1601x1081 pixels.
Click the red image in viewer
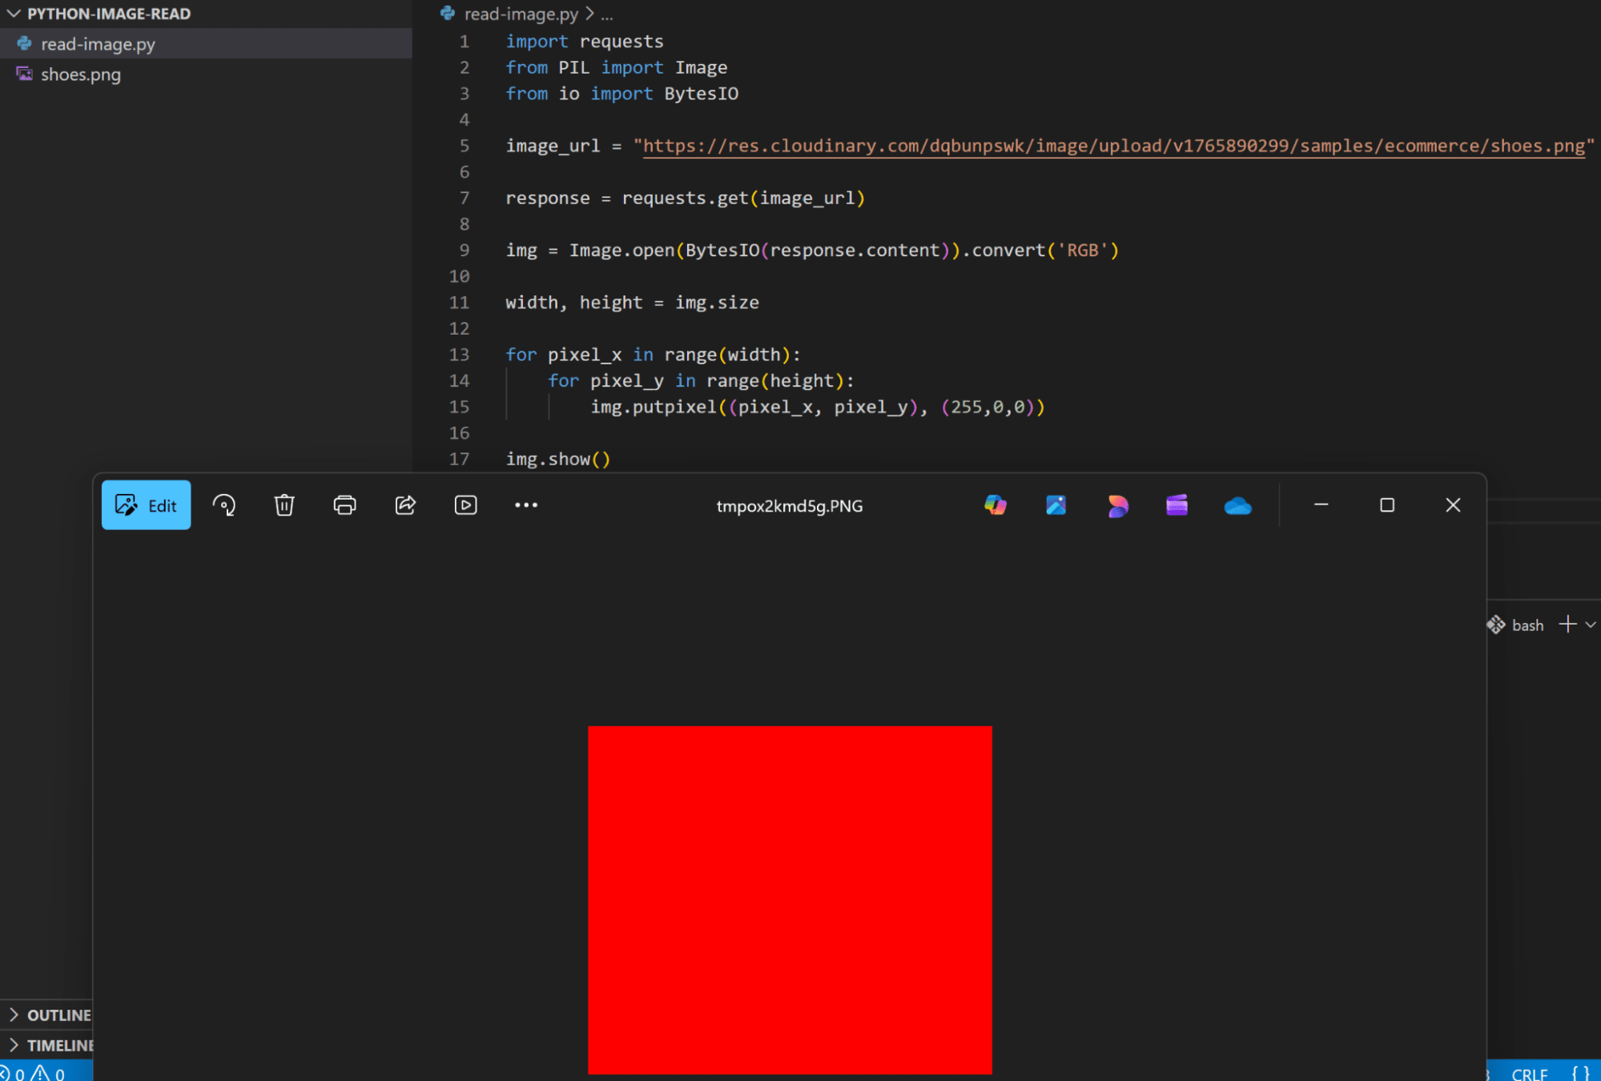coord(790,899)
